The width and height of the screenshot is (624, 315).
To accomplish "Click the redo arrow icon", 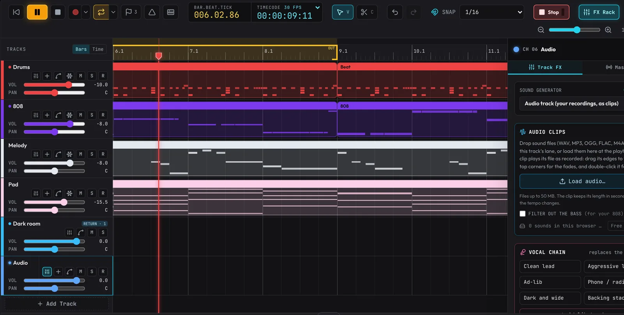I will (x=414, y=12).
